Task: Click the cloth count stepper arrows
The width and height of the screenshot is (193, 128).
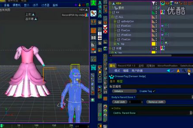Action: [142, 102]
